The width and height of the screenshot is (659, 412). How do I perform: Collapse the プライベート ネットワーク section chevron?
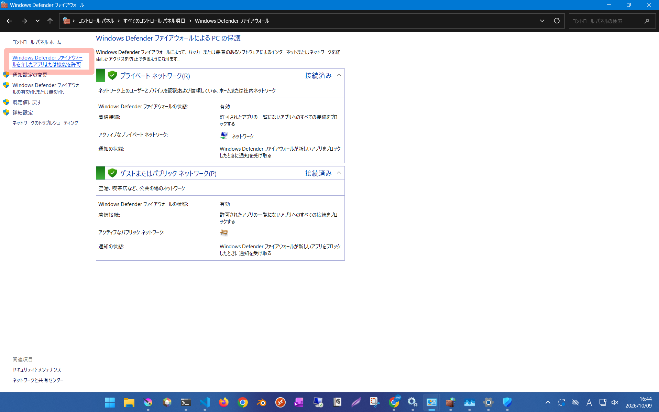(339, 75)
